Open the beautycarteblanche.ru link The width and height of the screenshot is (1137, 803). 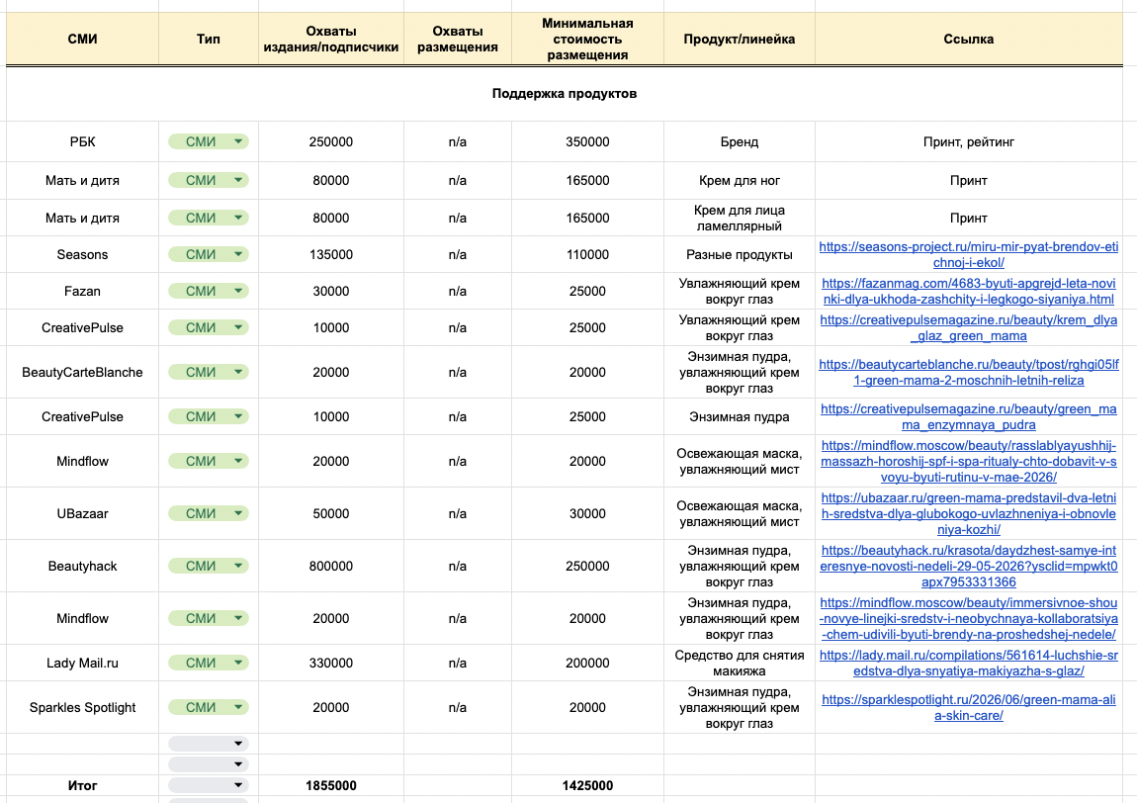968,372
